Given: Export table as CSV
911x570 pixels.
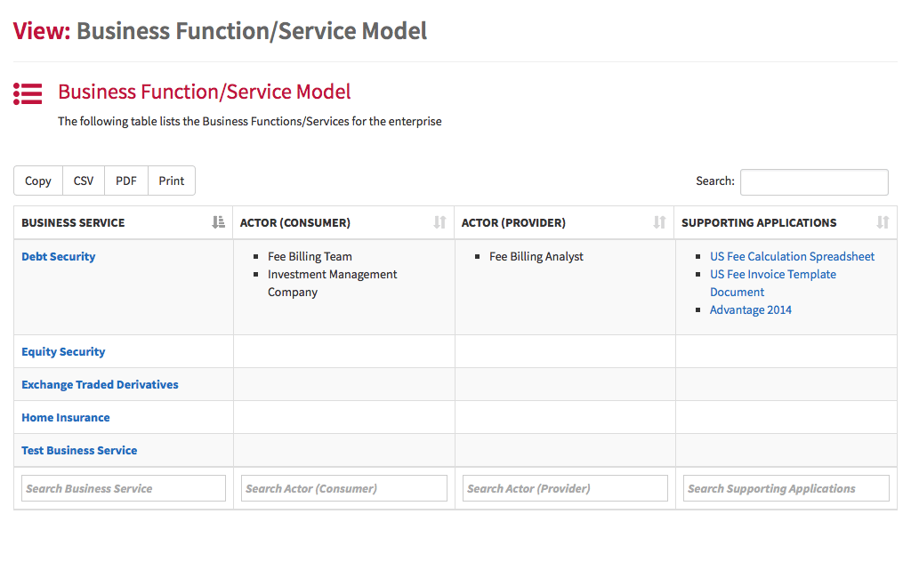Looking at the screenshot, I should coord(84,181).
